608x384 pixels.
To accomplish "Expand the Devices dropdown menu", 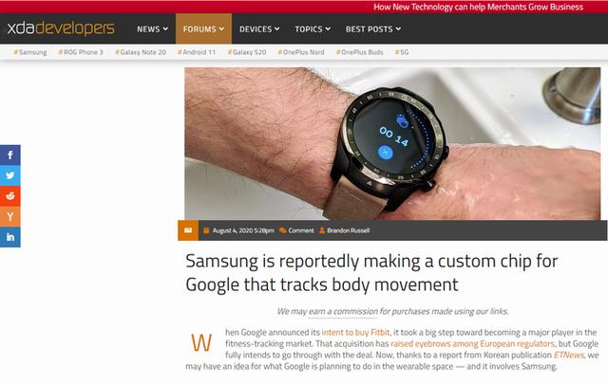I will pos(259,29).
